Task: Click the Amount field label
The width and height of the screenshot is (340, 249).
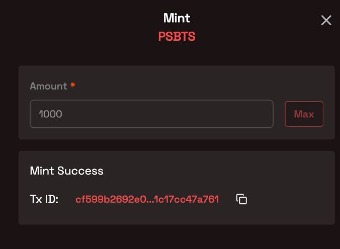Action: pyautogui.click(x=48, y=86)
